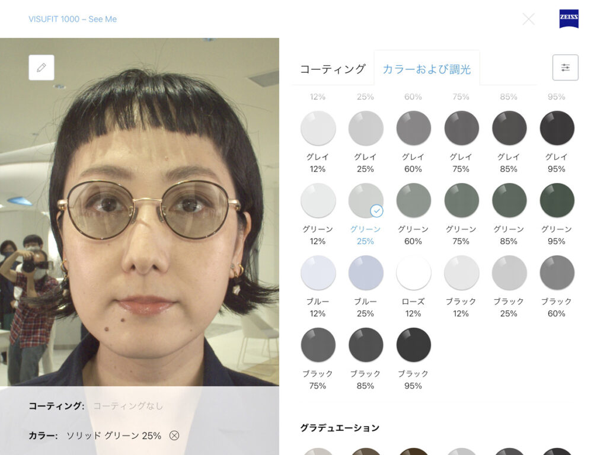
Task: Select the グレイ 75% lens tint
Action: tap(461, 128)
